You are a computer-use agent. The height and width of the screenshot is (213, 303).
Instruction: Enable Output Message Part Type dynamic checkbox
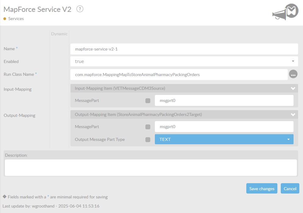[x=148, y=140]
